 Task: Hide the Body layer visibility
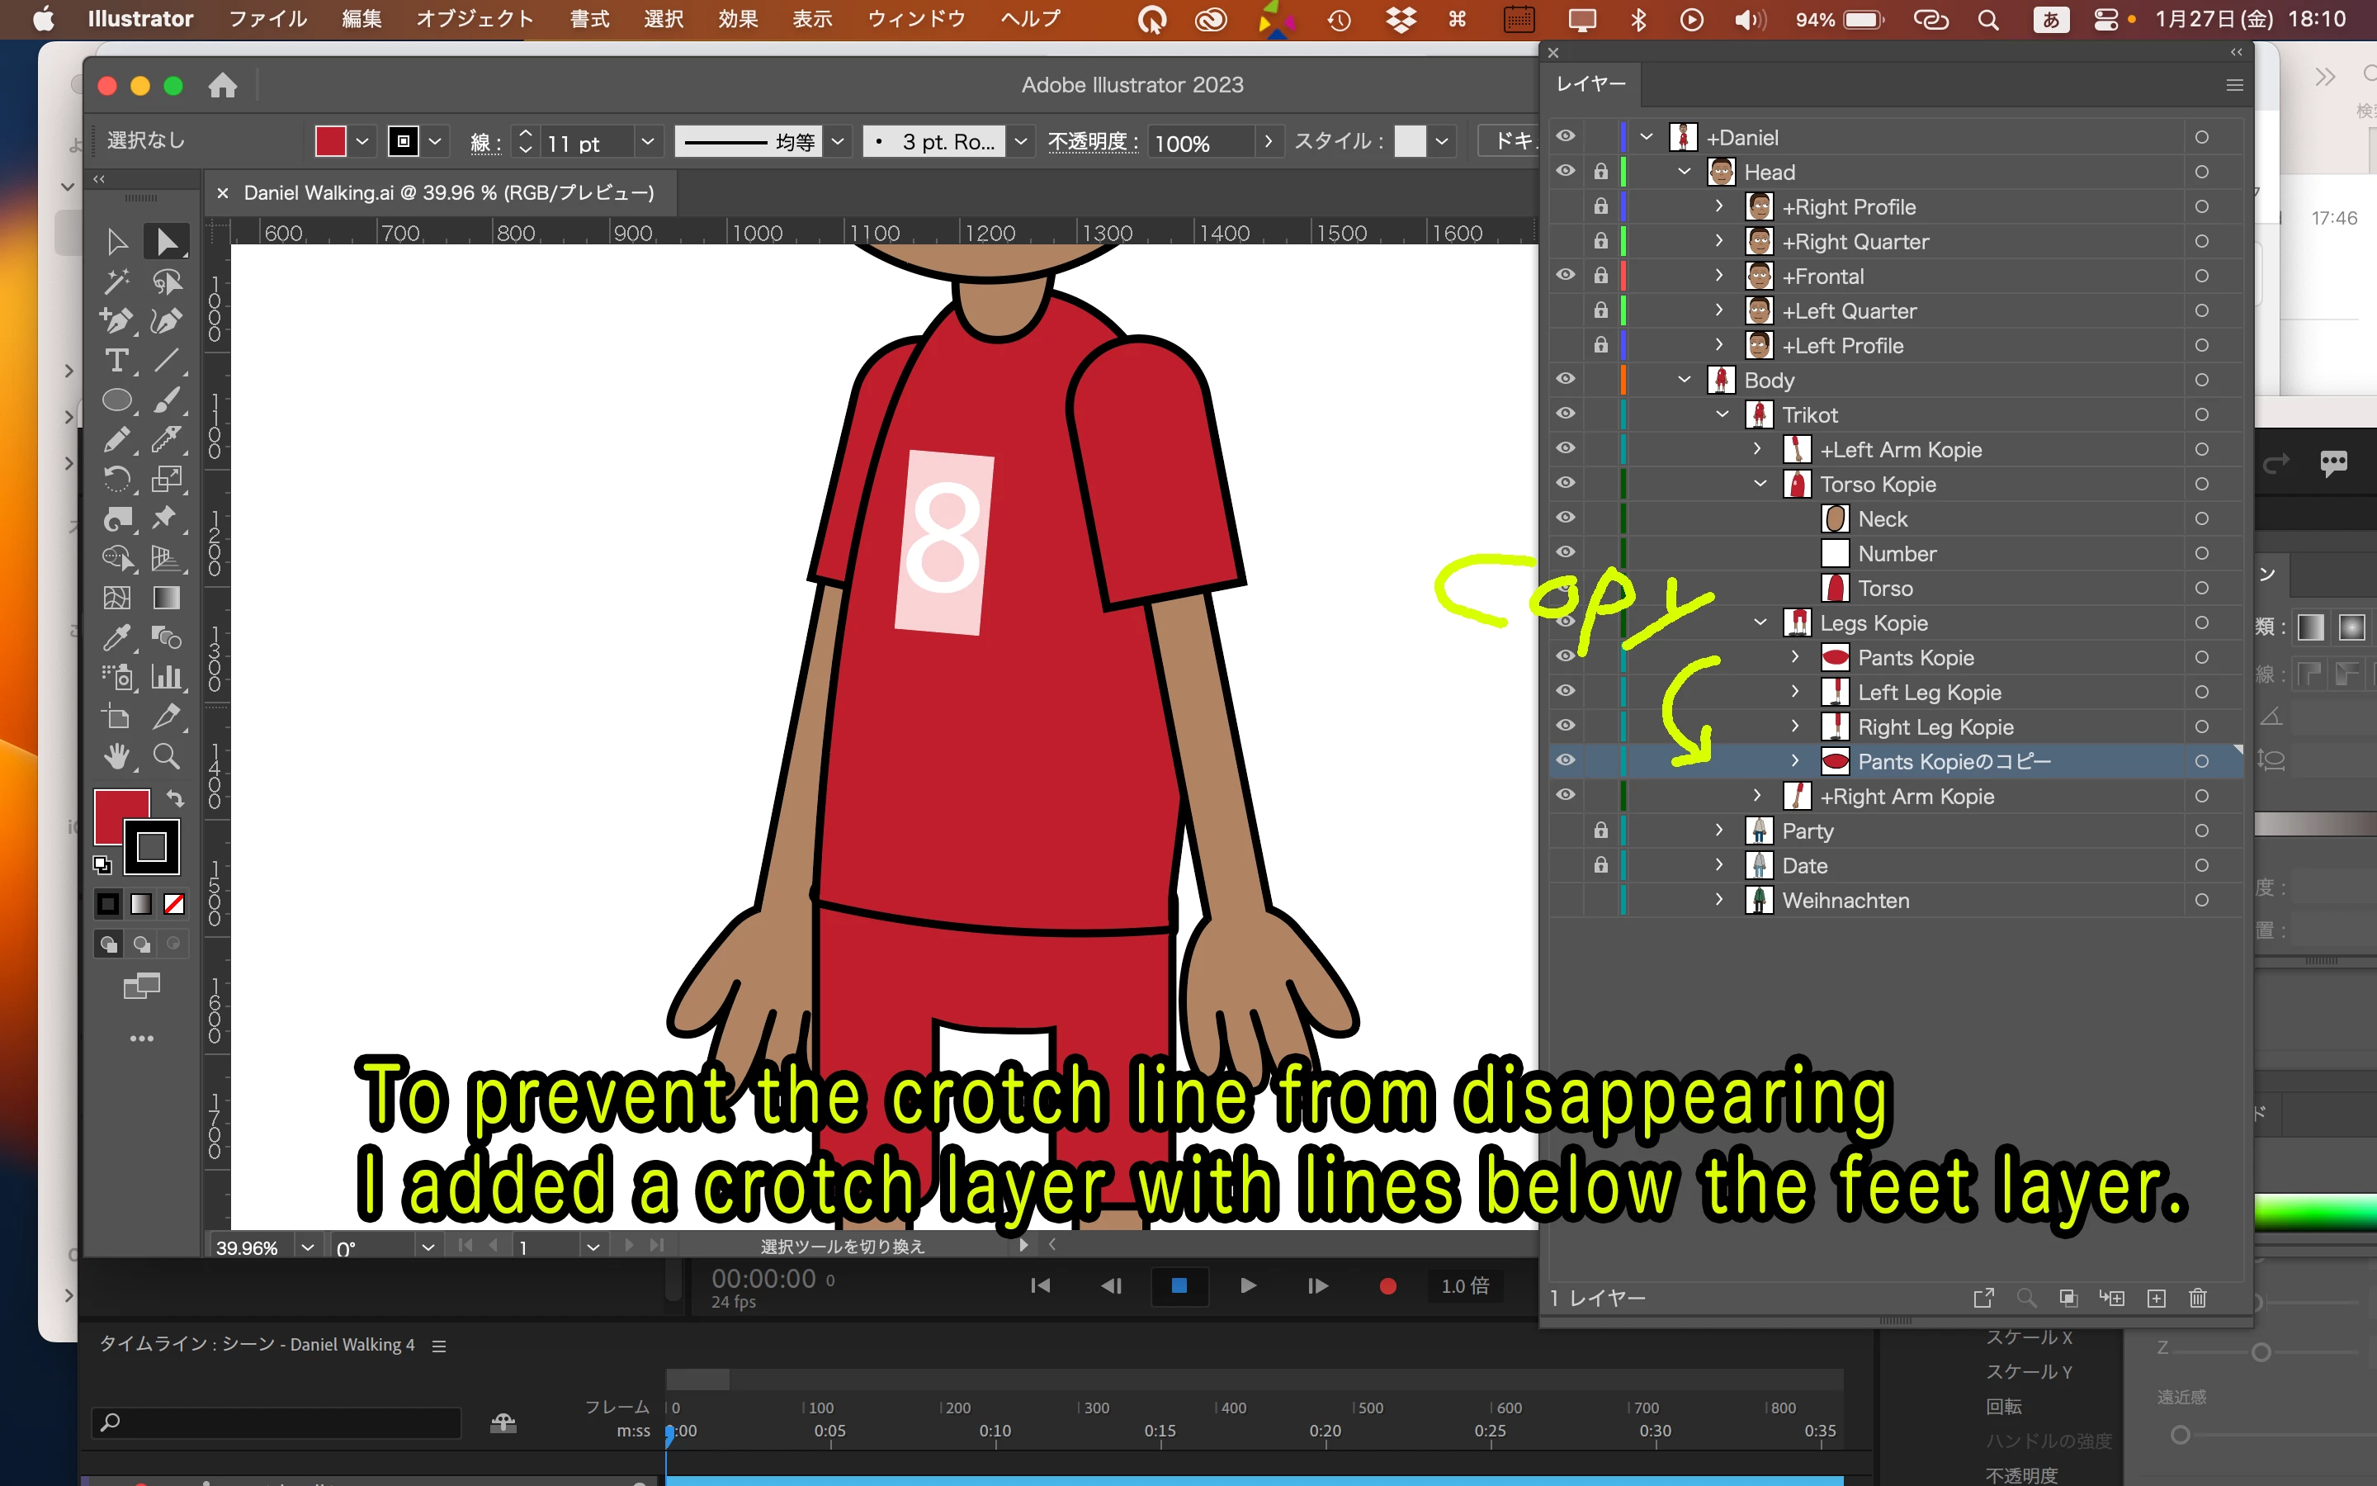tap(1565, 380)
